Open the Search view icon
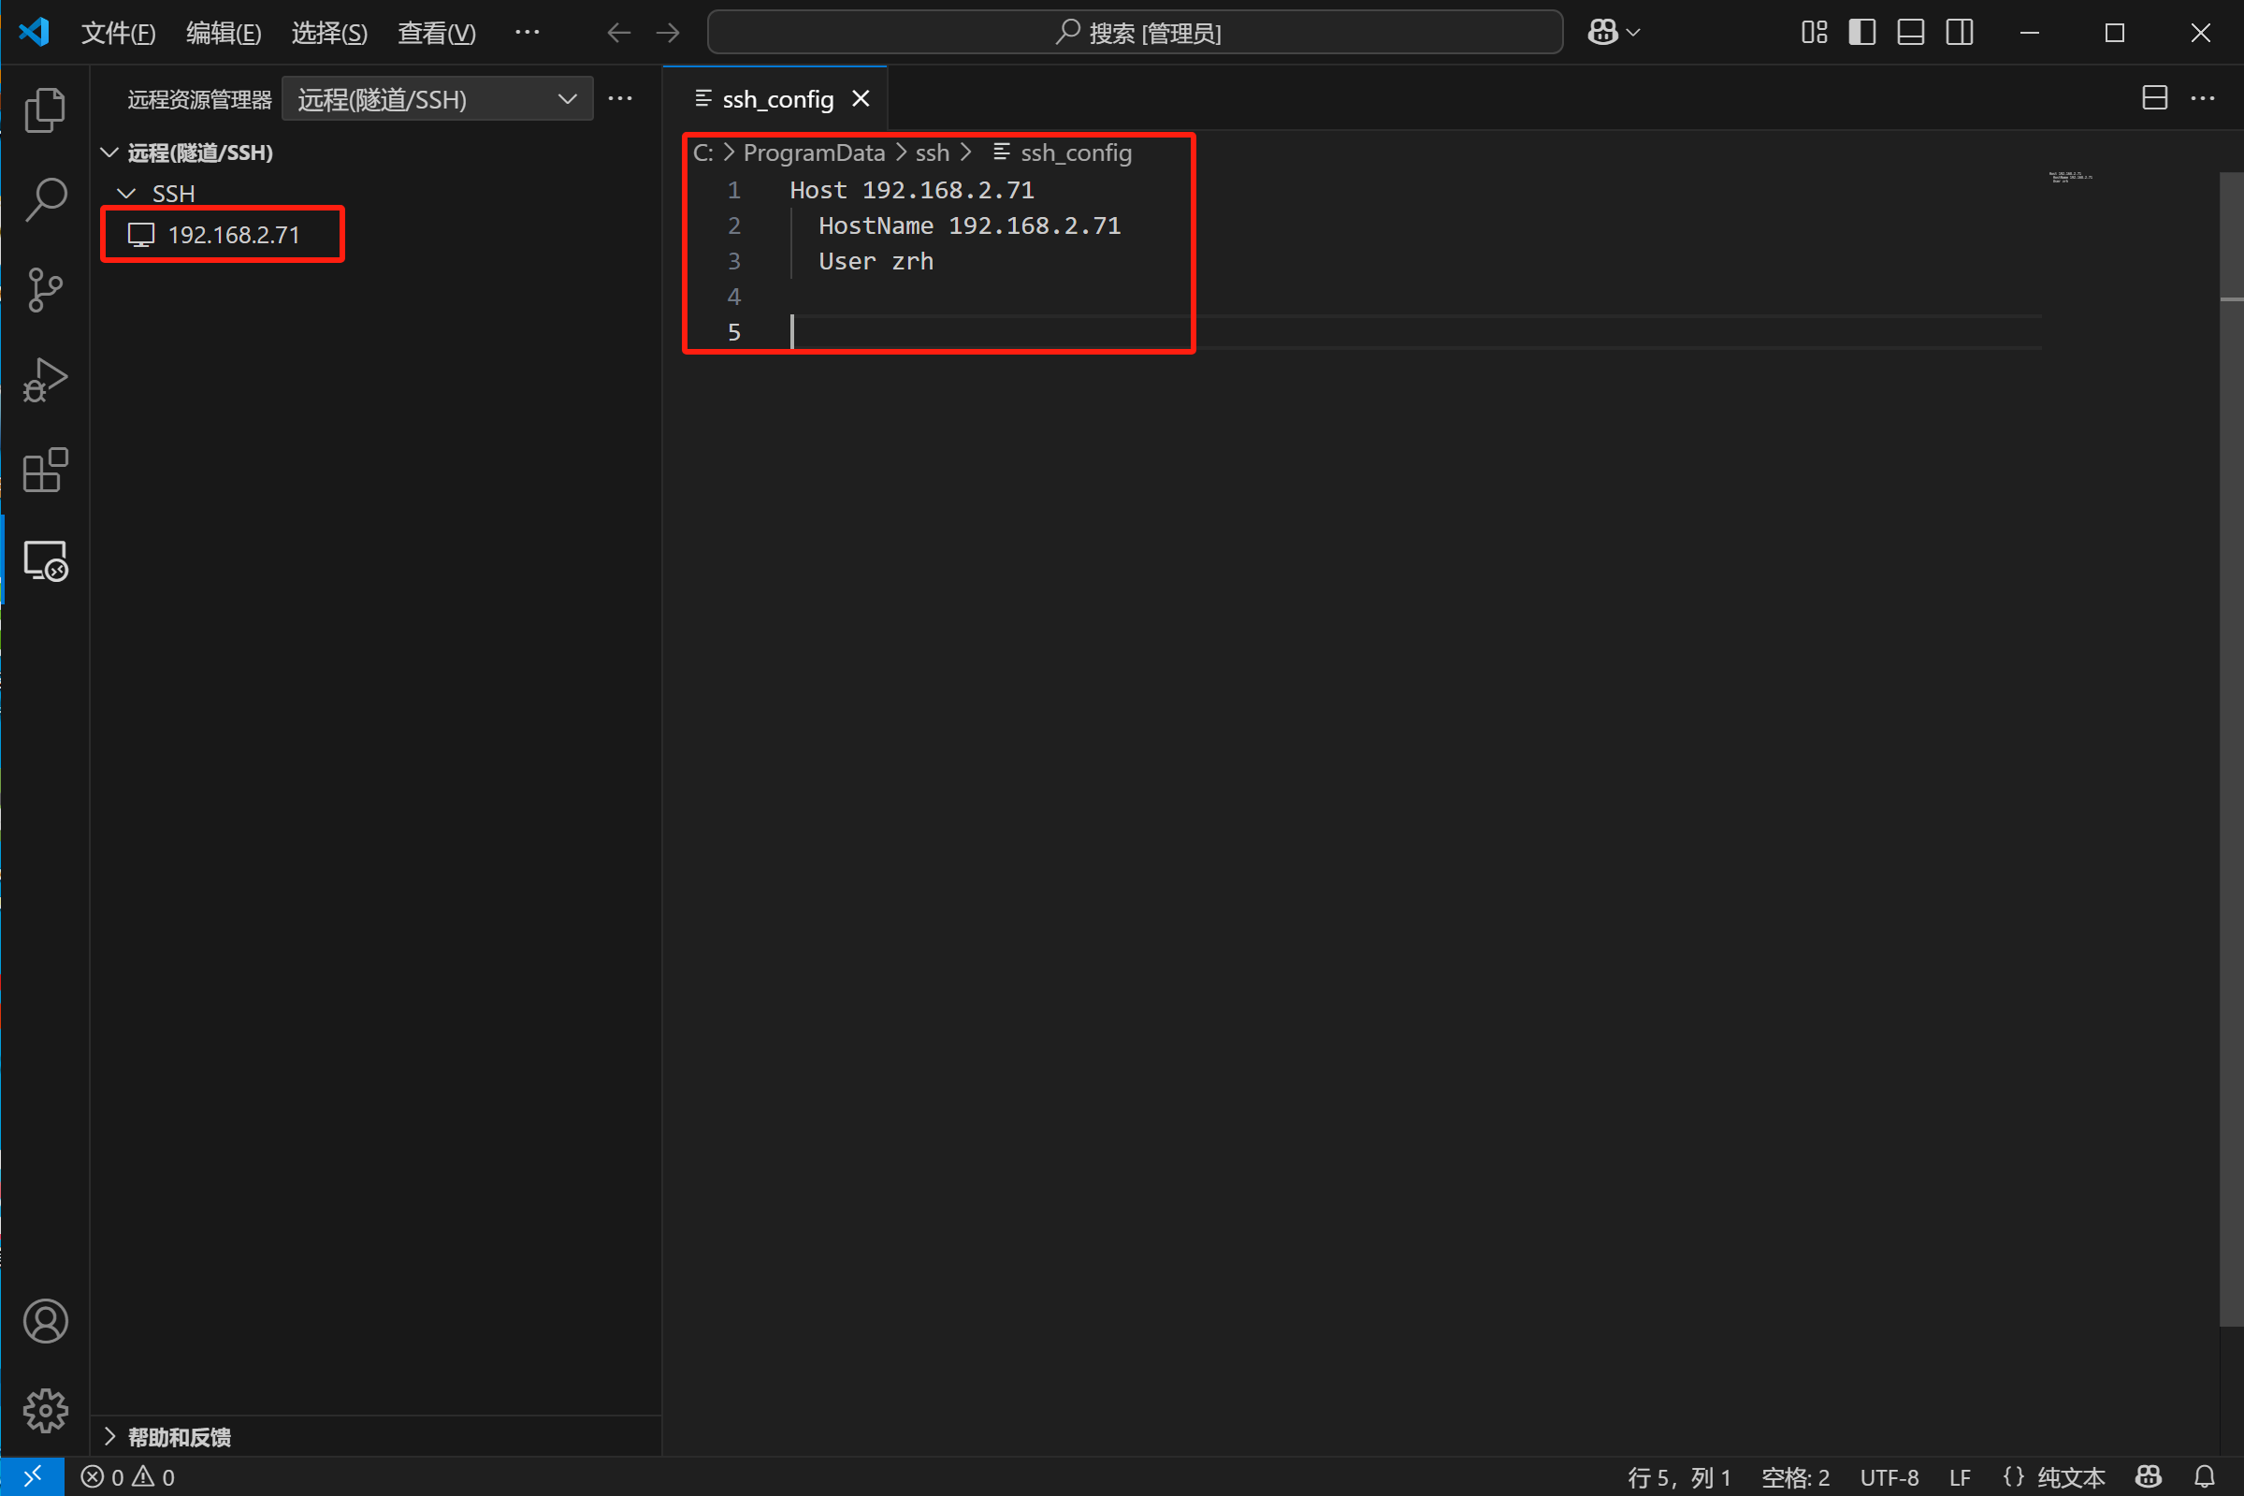2244x1496 pixels. (45, 199)
